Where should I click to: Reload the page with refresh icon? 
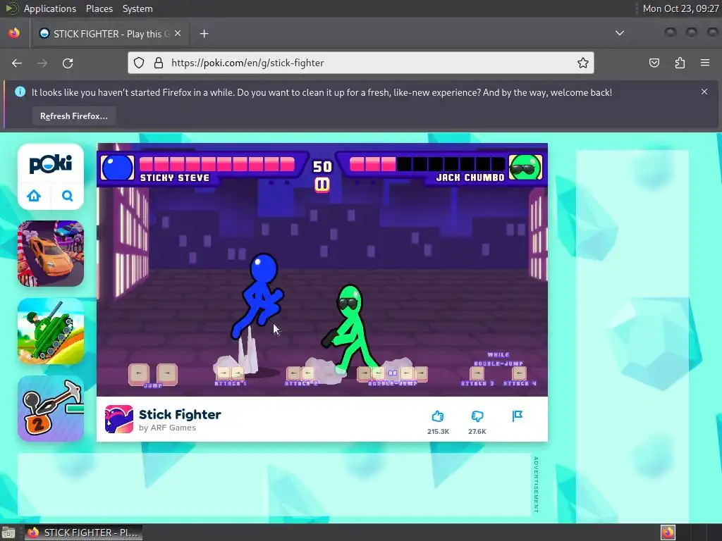click(x=68, y=63)
